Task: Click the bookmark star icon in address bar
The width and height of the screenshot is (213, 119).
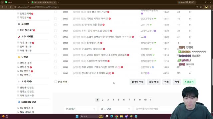Action: click(201, 7)
